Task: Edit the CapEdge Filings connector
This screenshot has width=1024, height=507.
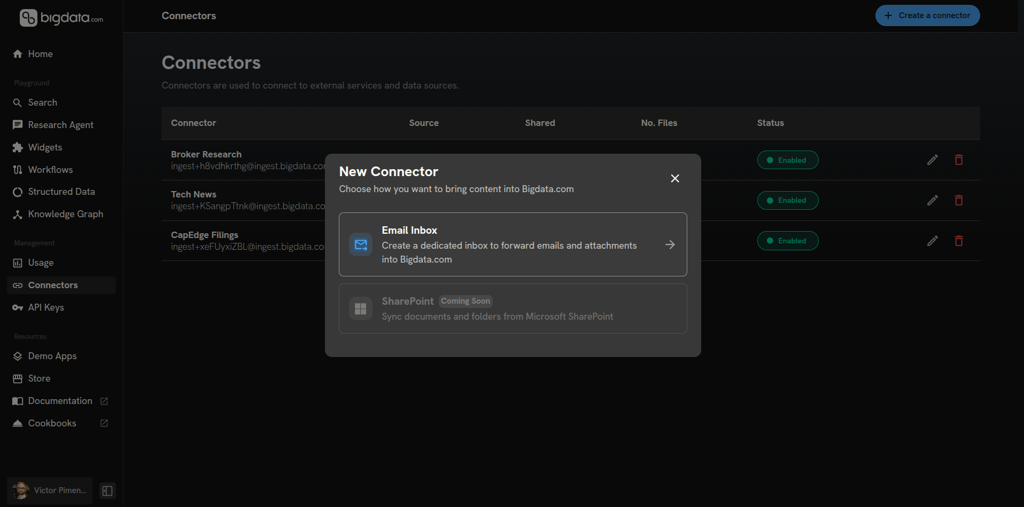Action: tap(933, 241)
